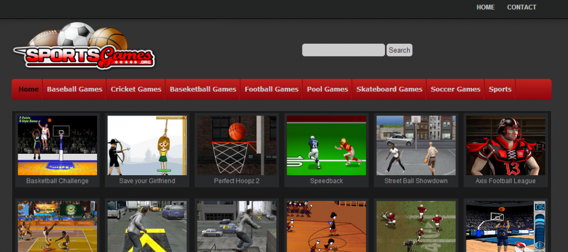This screenshot has width=568, height=252.
Task: Open Axis Football League game thumbnail
Action: 506,145
